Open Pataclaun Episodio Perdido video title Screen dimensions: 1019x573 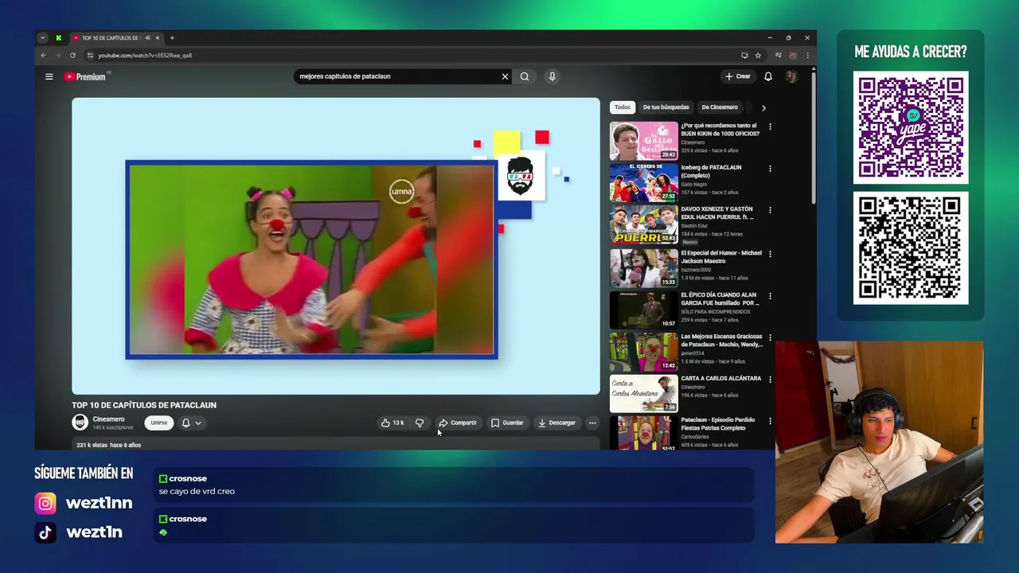coord(718,424)
